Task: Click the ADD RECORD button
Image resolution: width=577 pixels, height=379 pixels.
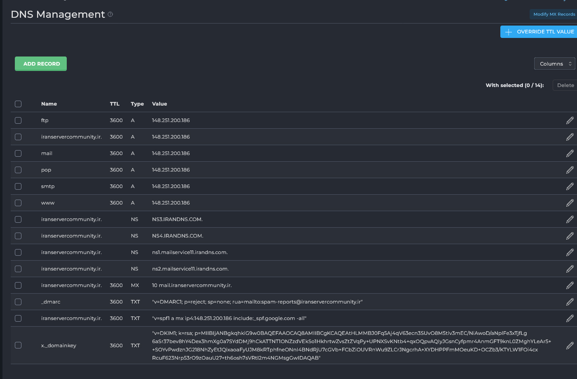Action: click(x=40, y=64)
